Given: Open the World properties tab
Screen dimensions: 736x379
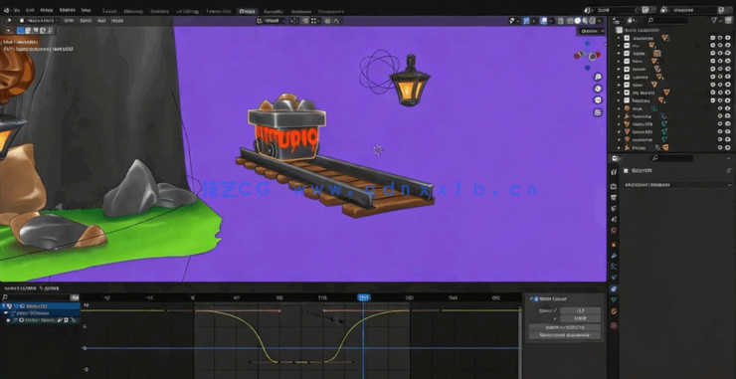Looking at the screenshot, I should pos(614,231).
